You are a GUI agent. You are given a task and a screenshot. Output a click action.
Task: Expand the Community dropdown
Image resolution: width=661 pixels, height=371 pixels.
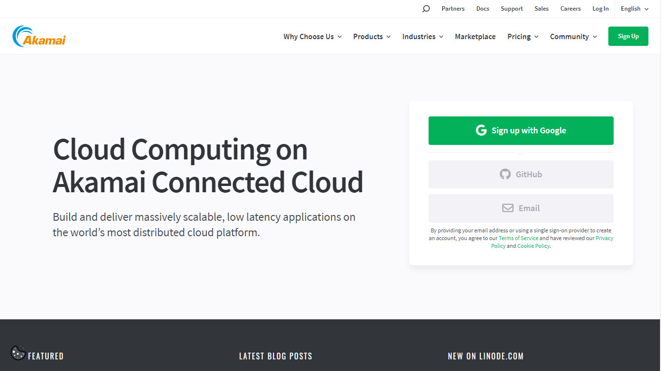[x=574, y=37]
